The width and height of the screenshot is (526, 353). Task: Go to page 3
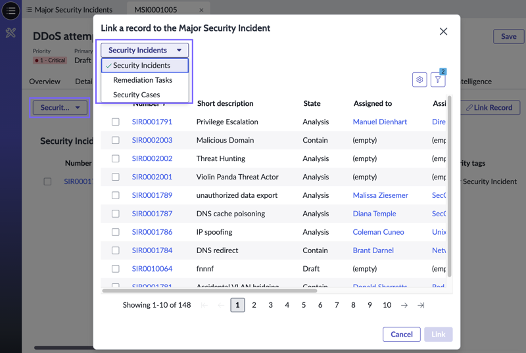pyautogui.click(x=270, y=305)
